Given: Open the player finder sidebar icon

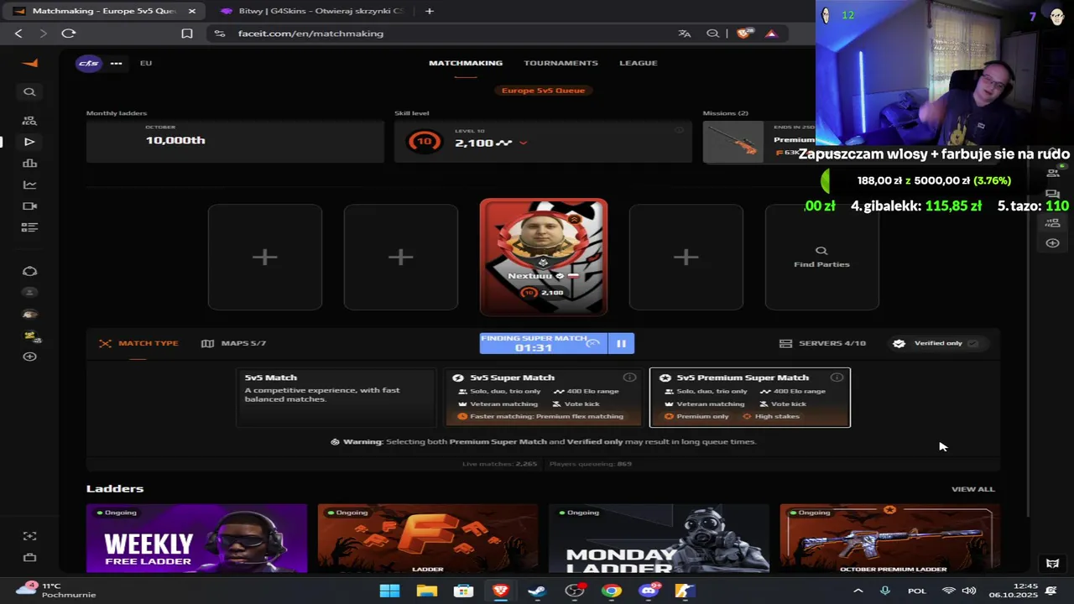Looking at the screenshot, I should (x=29, y=121).
